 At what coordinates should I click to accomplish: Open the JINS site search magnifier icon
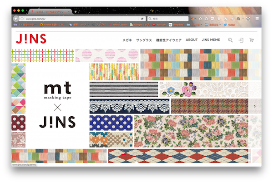pyautogui.click(x=230, y=40)
